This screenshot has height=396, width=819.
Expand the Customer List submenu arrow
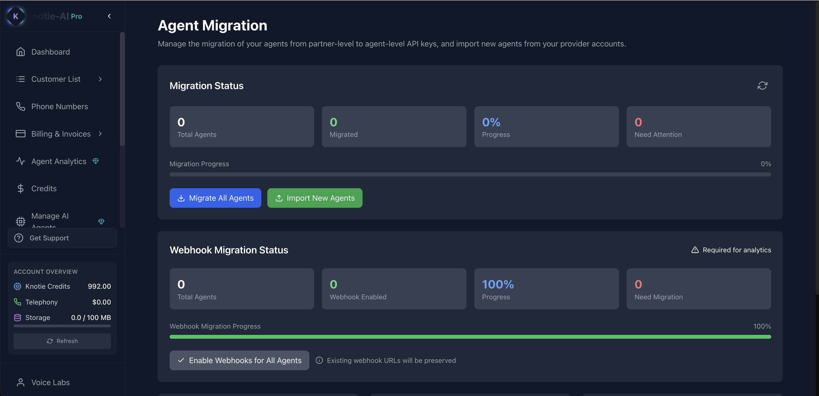coord(100,79)
